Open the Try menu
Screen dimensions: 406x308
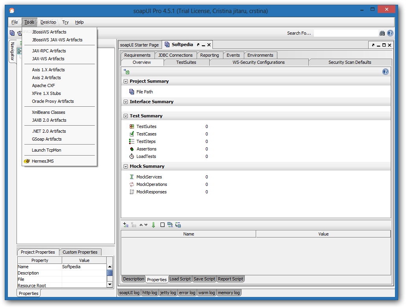(65, 22)
